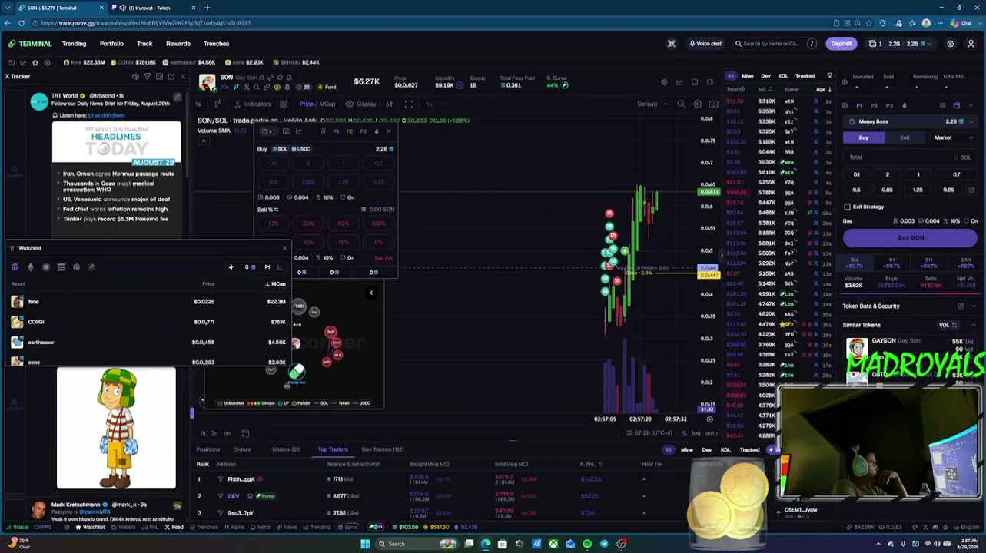The height and width of the screenshot is (553, 986).
Task: Pop out the X Tracker panel
Action: point(171,76)
